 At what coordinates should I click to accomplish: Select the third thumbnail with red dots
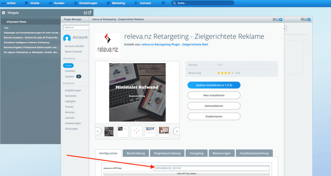point(136,132)
